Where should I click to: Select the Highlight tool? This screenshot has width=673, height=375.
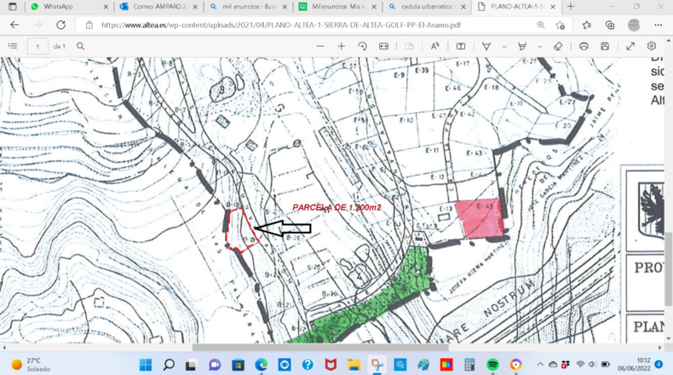(x=522, y=46)
